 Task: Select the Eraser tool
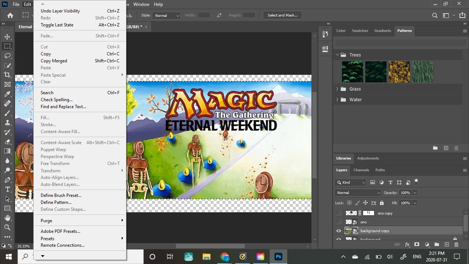[x=7, y=142]
